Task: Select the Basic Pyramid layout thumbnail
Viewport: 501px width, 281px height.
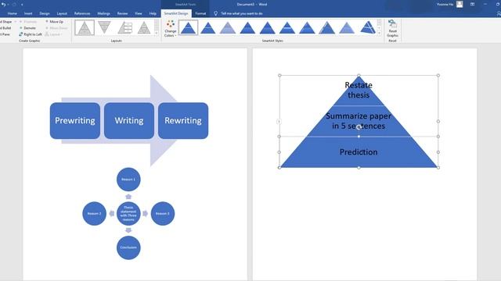Action: tap(85, 27)
